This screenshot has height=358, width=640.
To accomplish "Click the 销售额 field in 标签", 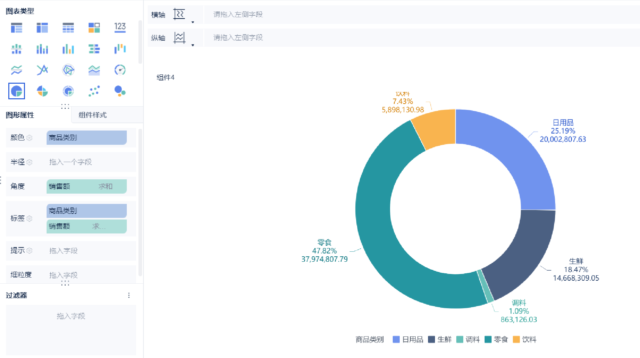I will [87, 226].
